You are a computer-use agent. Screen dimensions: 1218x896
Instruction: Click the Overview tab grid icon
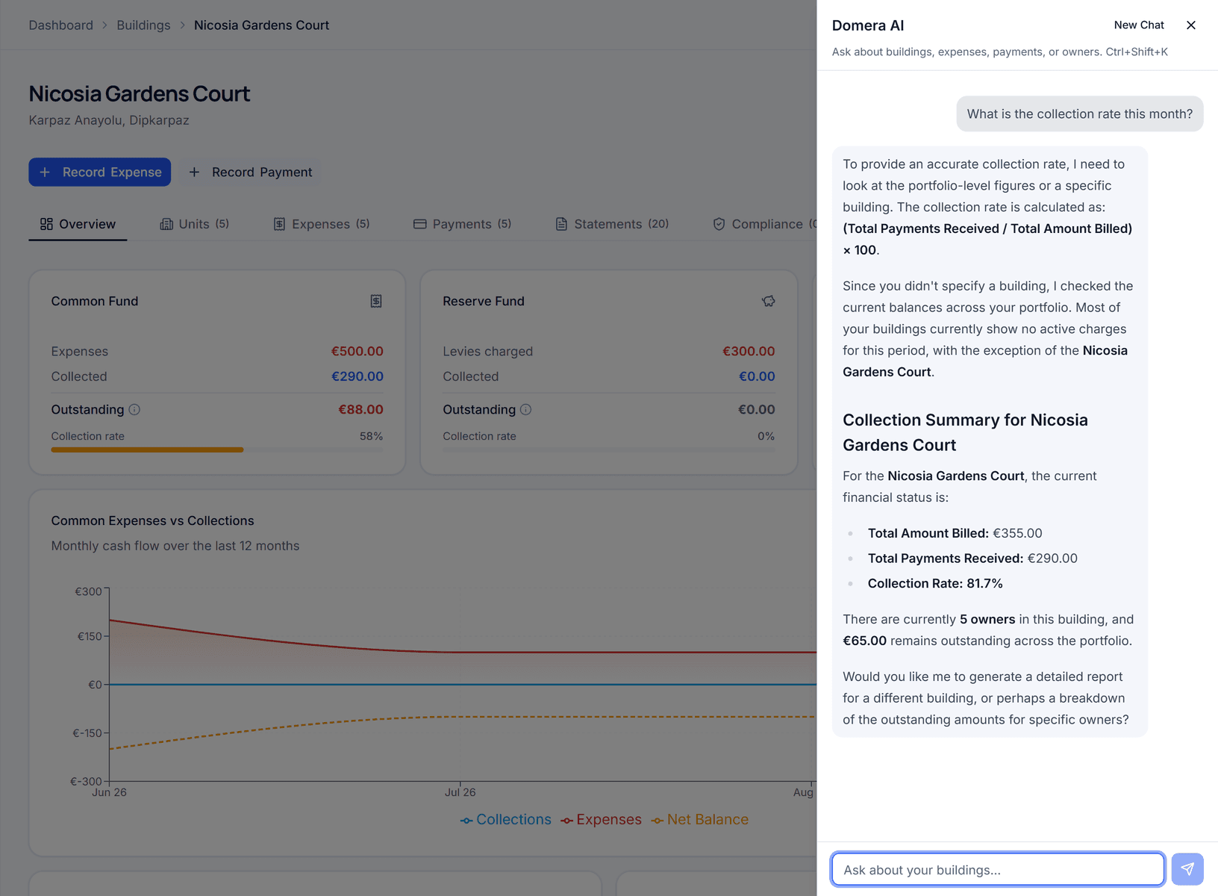[x=46, y=224]
